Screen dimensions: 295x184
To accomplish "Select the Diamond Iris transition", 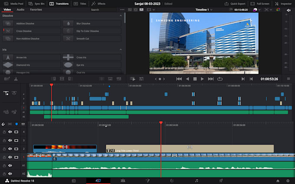I will click(x=32, y=65).
